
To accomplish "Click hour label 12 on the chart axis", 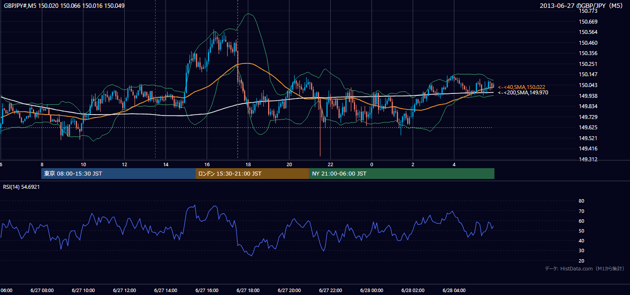I will (x=125, y=165).
